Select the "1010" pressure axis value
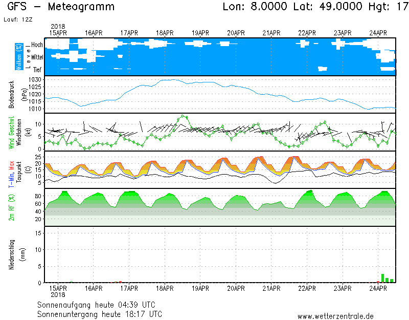 [35, 109]
